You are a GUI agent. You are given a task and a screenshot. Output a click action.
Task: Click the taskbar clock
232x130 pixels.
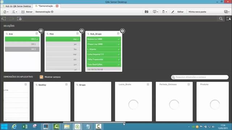[x=223, y=127]
